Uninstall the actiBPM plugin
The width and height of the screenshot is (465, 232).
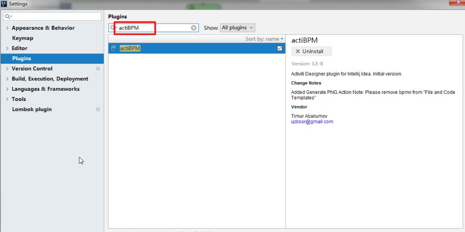click(311, 51)
